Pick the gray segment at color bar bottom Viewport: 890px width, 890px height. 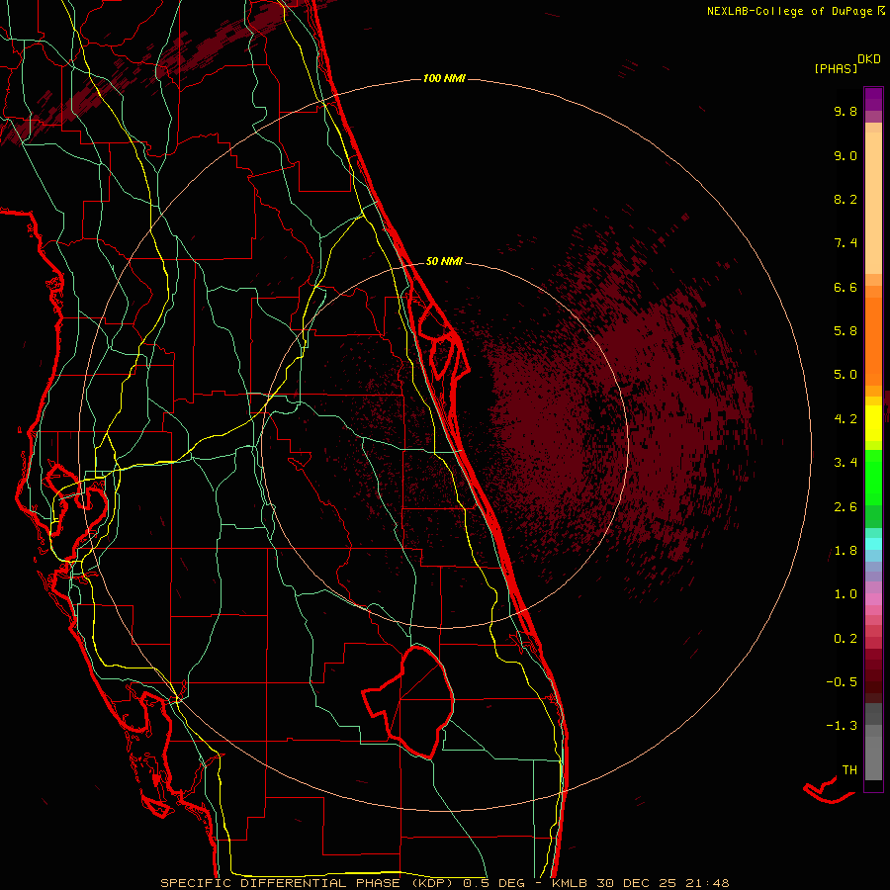[x=873, y=755]
